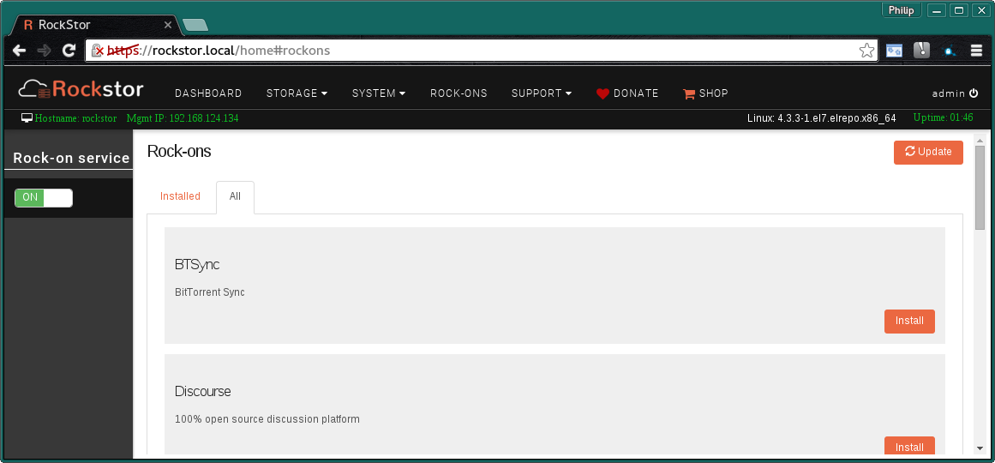Click the RockStor browser tab

[x=95, y=26]
